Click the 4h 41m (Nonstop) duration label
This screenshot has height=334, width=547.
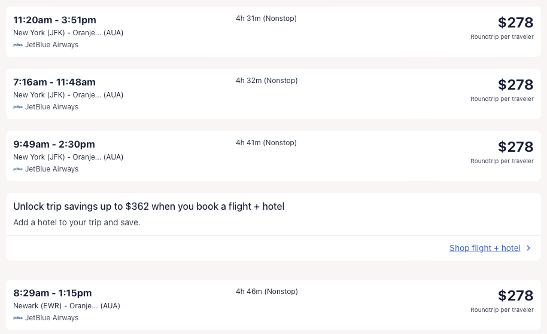(x=266, y=143)
